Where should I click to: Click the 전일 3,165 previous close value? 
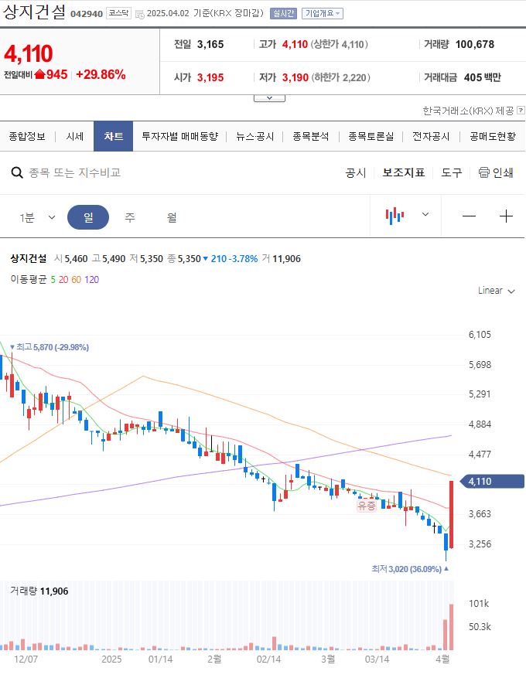coord(210,44)
